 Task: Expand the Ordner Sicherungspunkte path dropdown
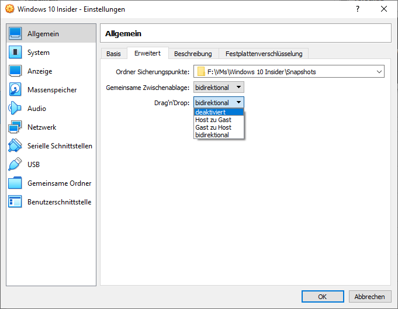(379, 72)
